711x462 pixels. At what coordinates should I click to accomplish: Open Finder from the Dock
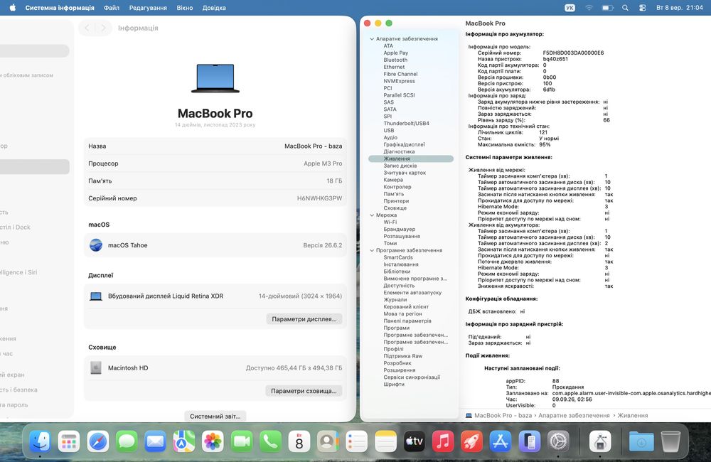coord(40,441)
